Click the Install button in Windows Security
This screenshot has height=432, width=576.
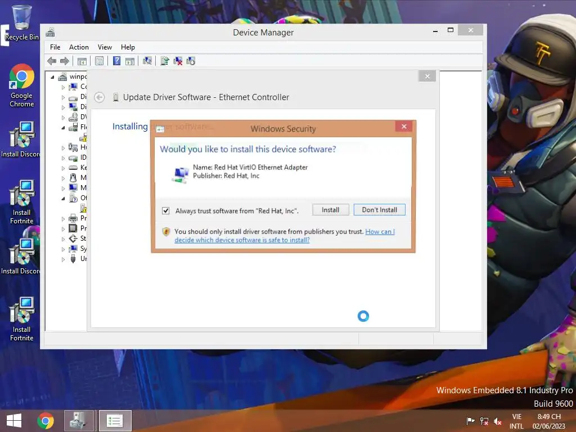click(330, 210)
